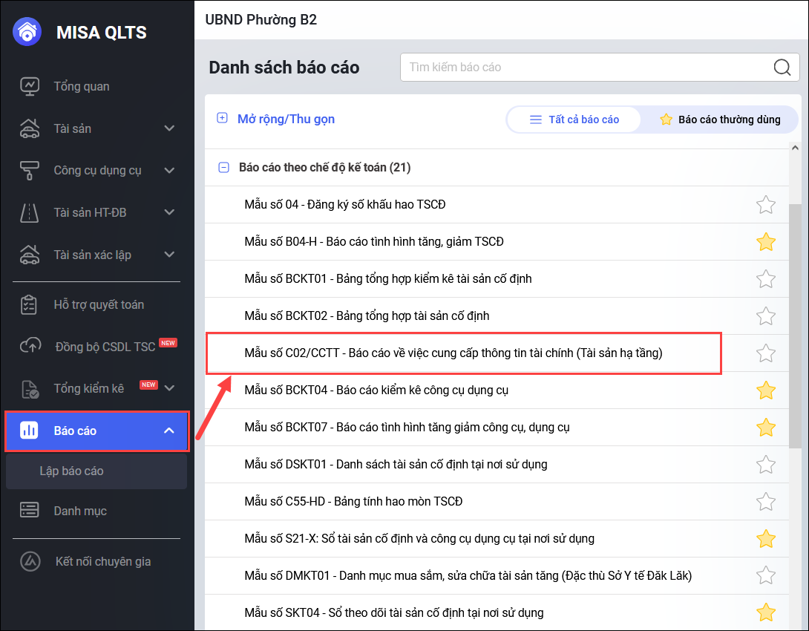Star the Mẫu số C55-HD report
The width and height of the screenshot is (809, 631).
[x=766, y=502]
